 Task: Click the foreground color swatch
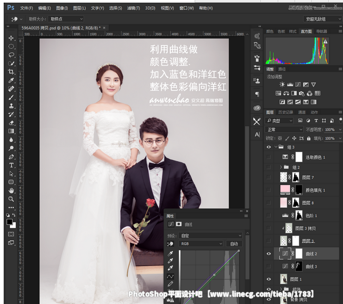9,222
